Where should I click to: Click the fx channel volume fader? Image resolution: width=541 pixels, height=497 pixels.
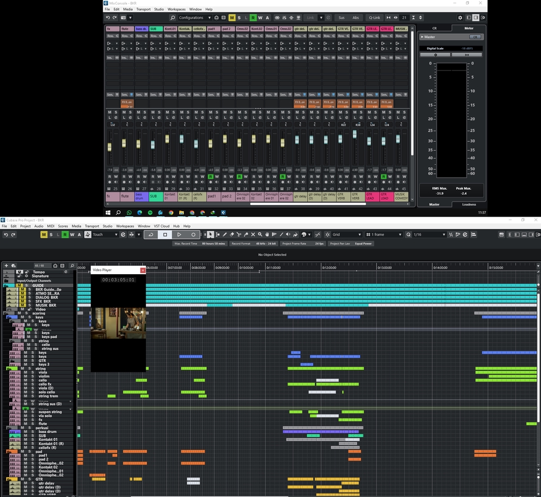click(110, 147)
